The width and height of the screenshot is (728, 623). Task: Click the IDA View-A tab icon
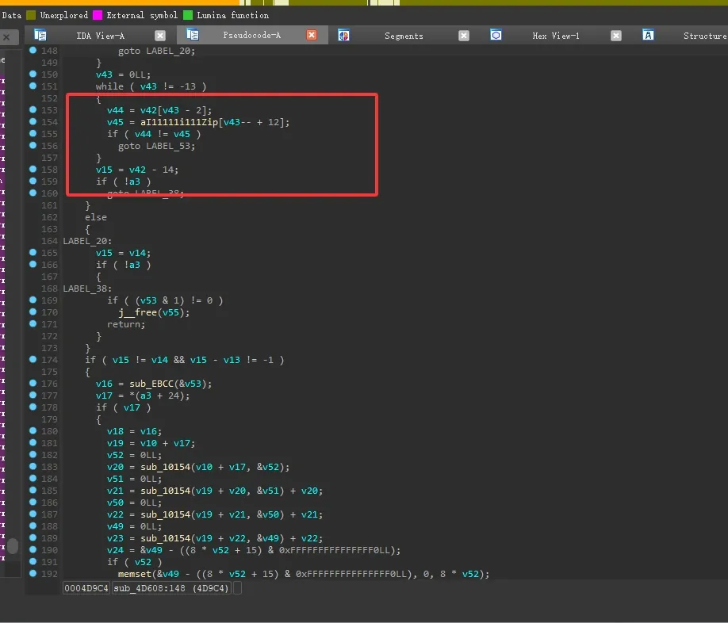tap(40, 35)
